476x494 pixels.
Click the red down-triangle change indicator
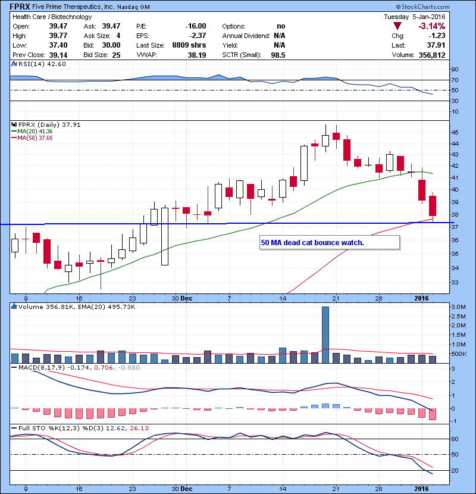(397, 26)
